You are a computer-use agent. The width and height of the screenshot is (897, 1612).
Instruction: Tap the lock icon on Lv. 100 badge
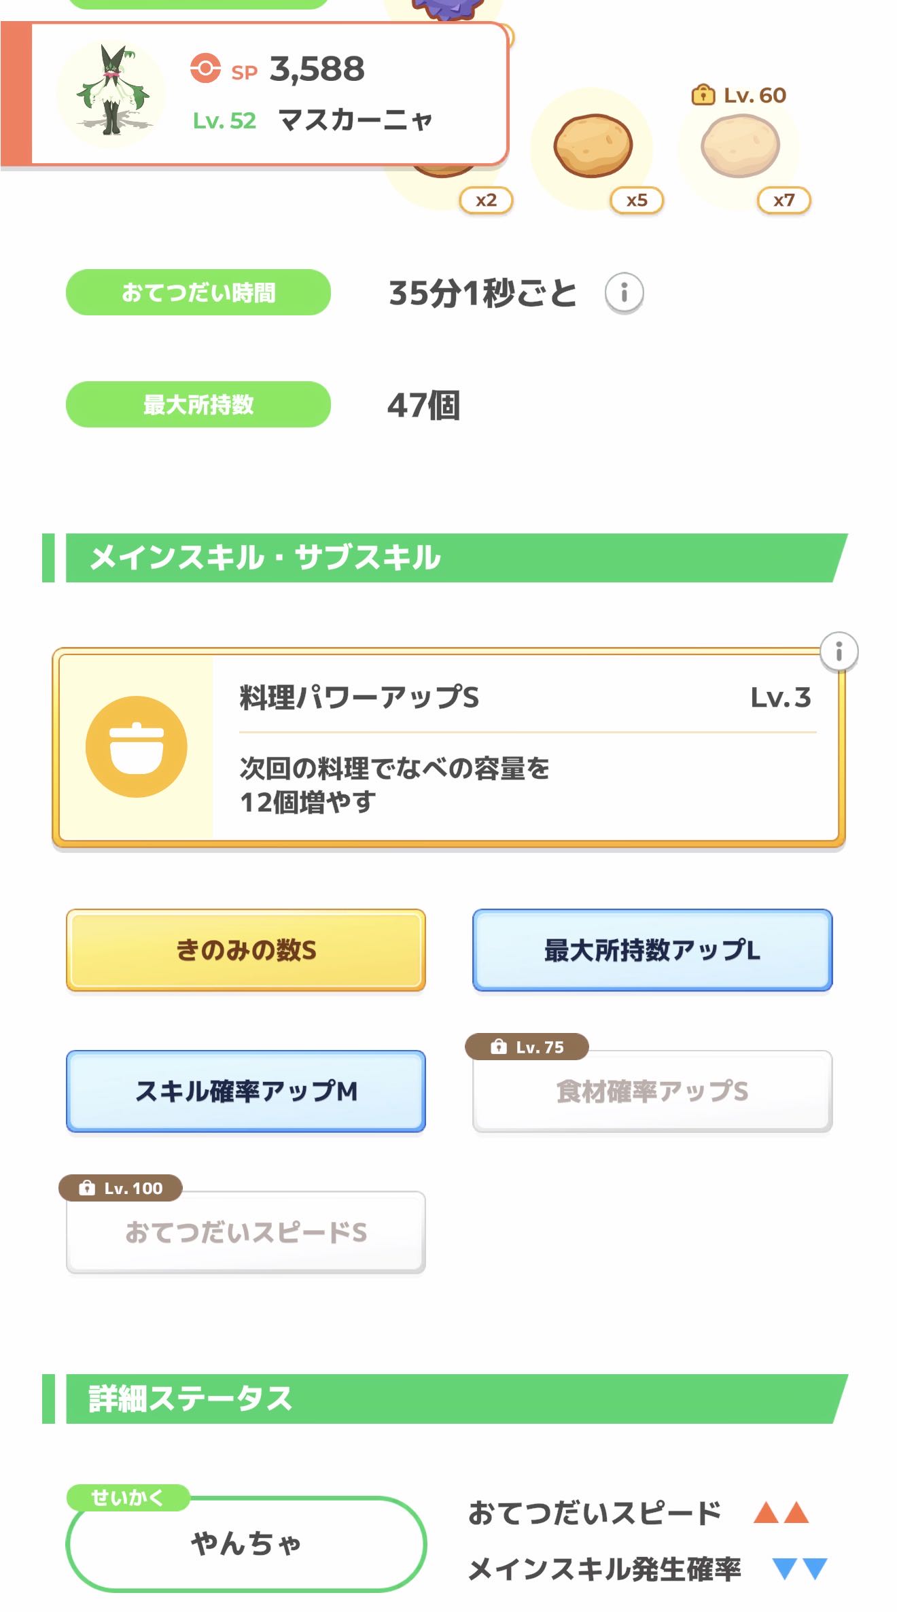pyautogui.click(x=87, y=1188)
